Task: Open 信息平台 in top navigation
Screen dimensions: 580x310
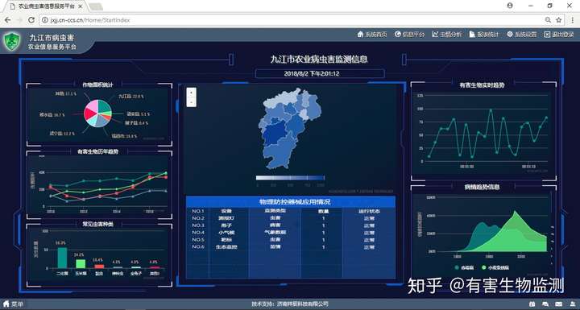Action: point(409,34)
